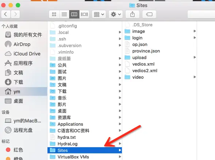The height and width of the screenshot is (160, 215).
Task: Open 我的所有文件 in the sidebar
Action: pos(23,35)
